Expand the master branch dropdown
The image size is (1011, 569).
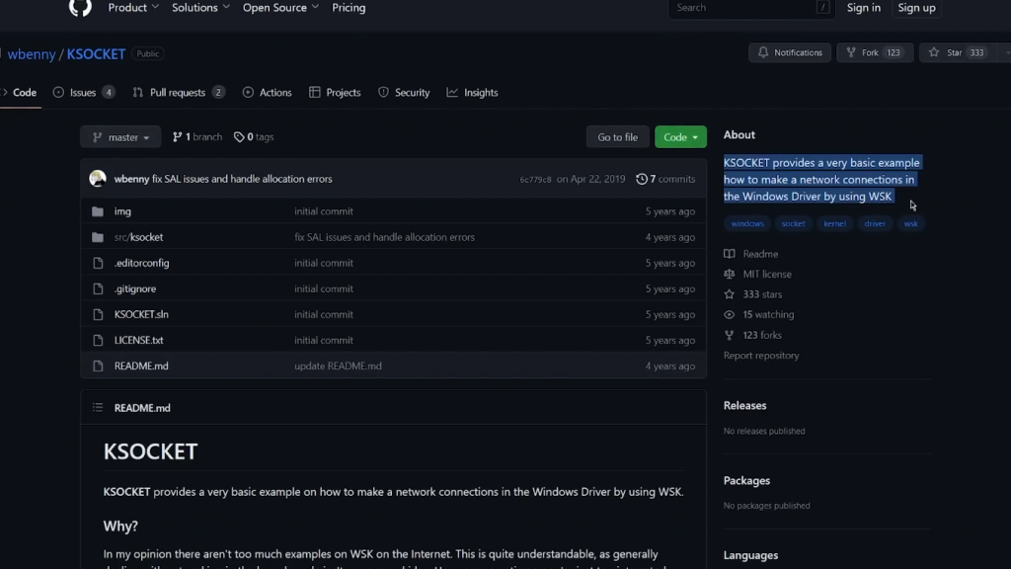pyautogui.click(x=120, y=137)
